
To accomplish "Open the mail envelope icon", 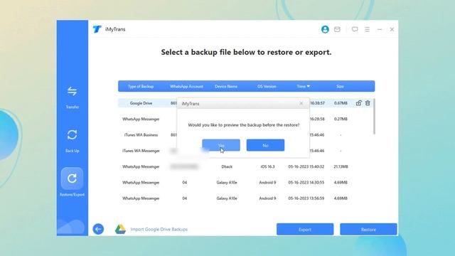I will (x=337, y=29).
